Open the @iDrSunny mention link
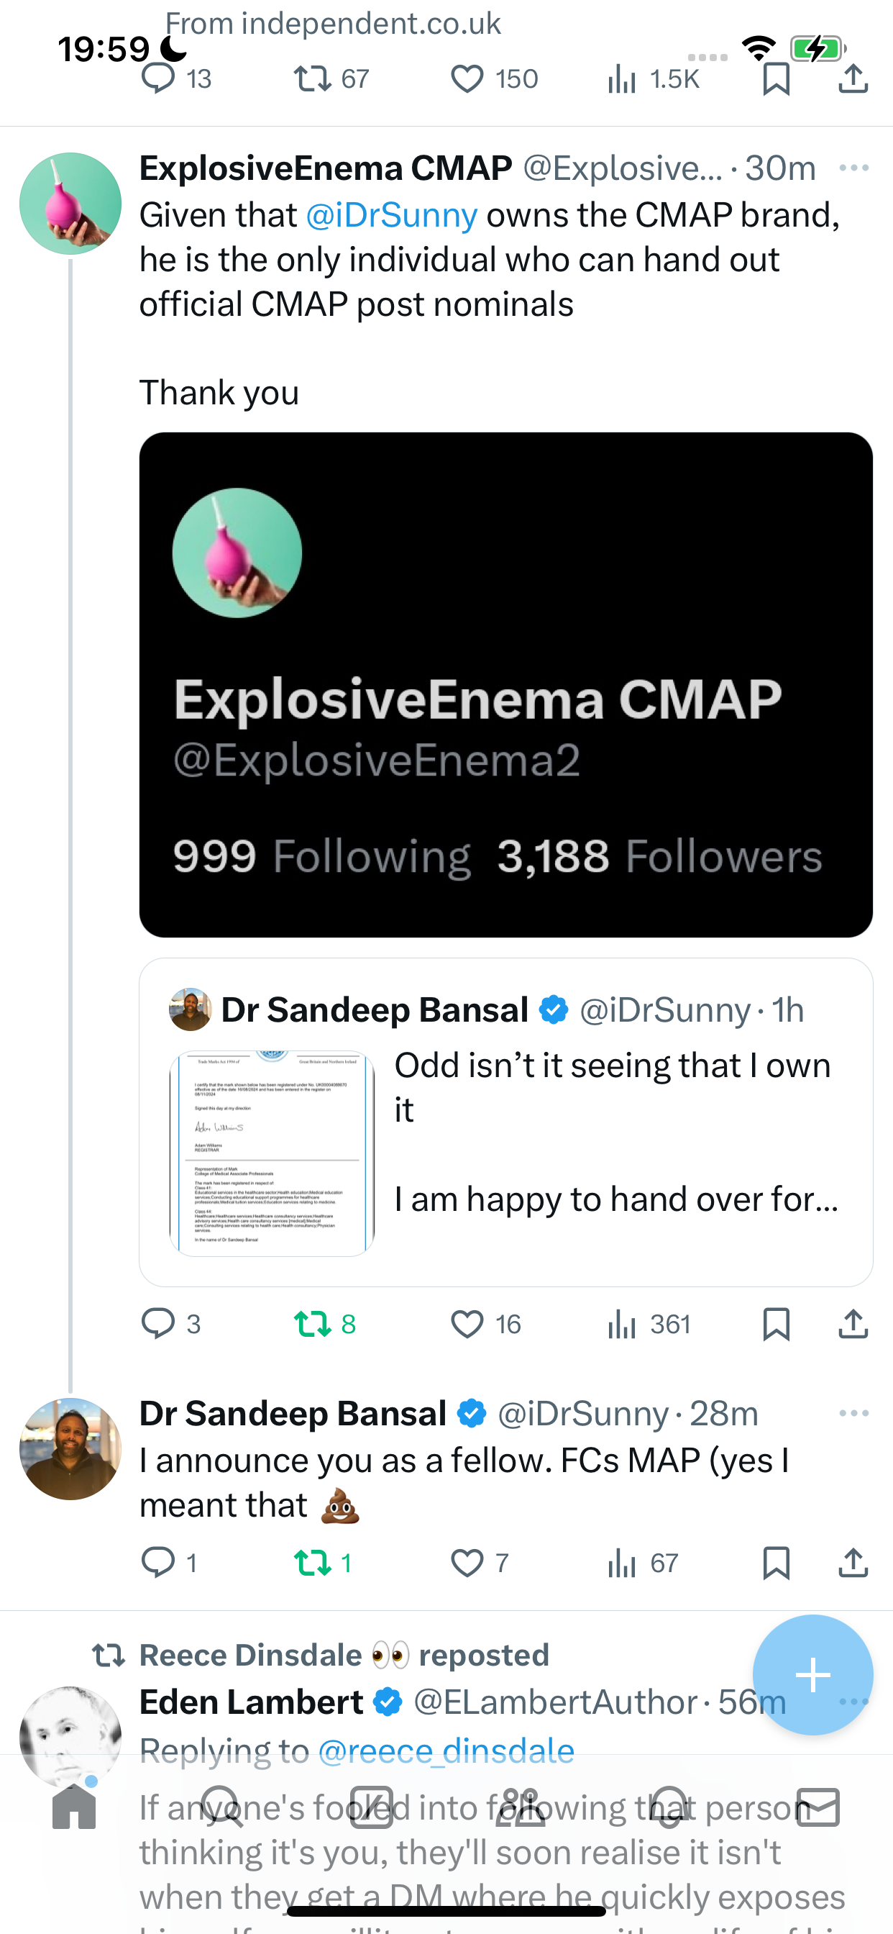Image resolution: width=893 pixels, height=1934 pixels. (392, 215)
